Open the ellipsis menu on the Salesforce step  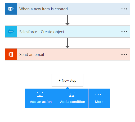pyautogui.click(x=124, y=32)
